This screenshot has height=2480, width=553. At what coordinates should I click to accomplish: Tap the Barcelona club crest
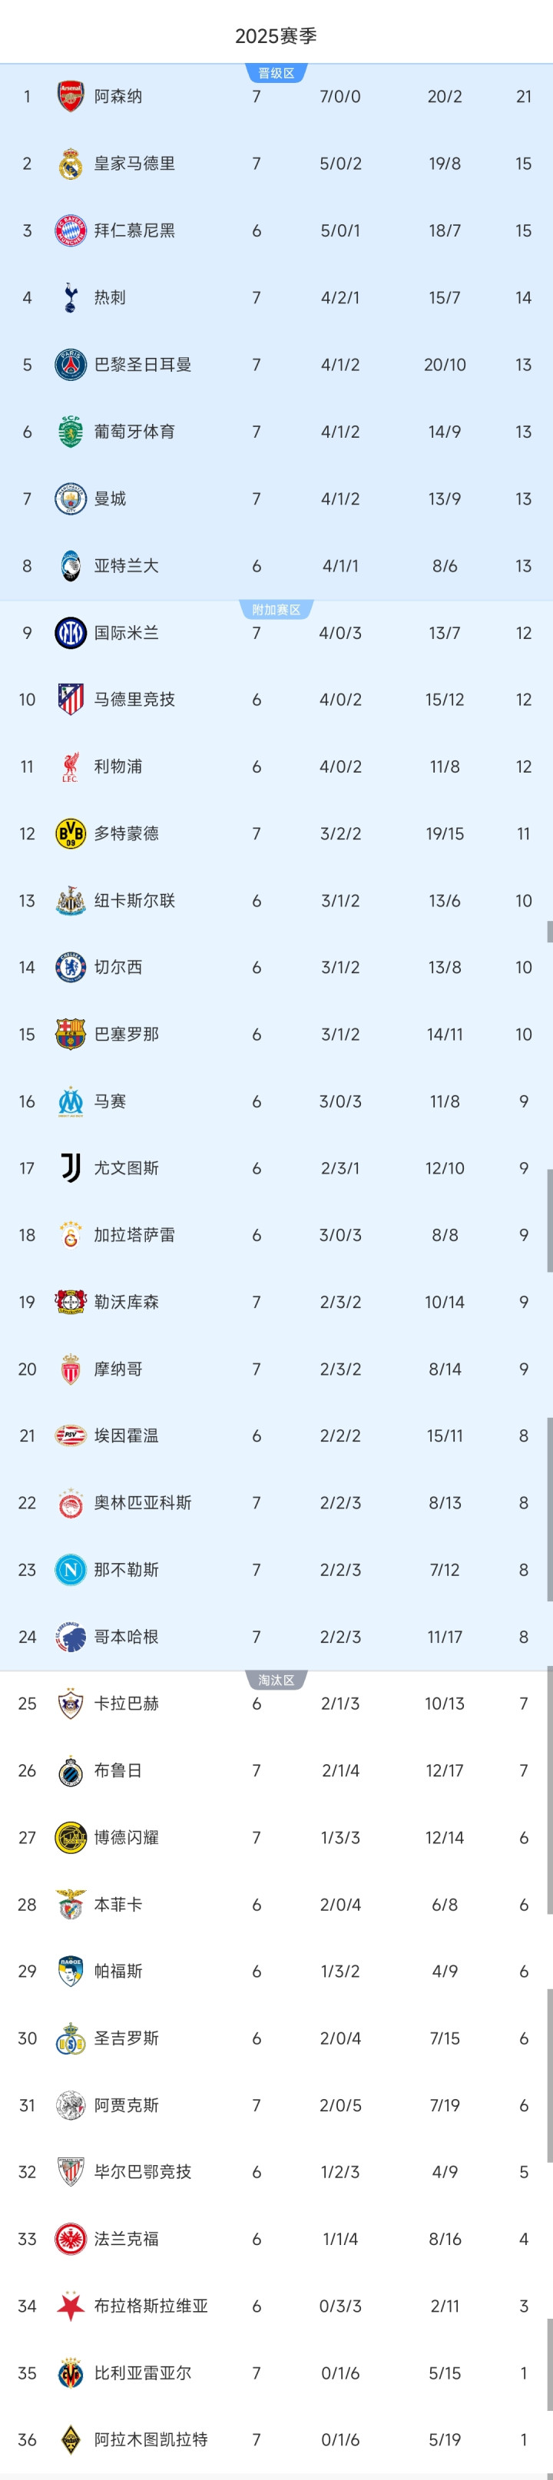[x=71, y=1034]
